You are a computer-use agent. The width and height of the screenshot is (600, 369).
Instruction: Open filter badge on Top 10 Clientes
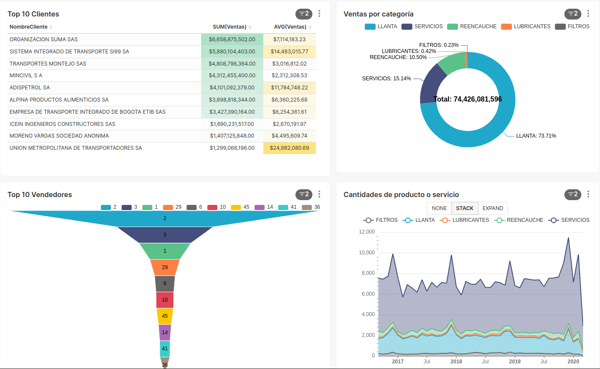tap(304, 14)
